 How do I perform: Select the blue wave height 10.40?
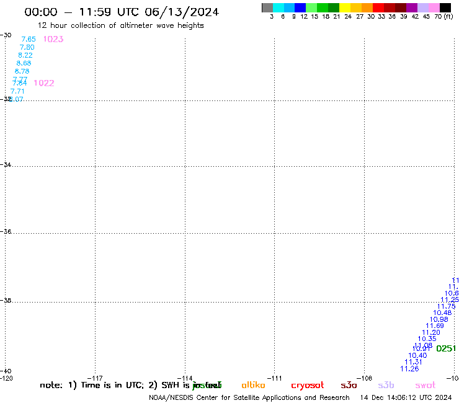tap(417, 356)
